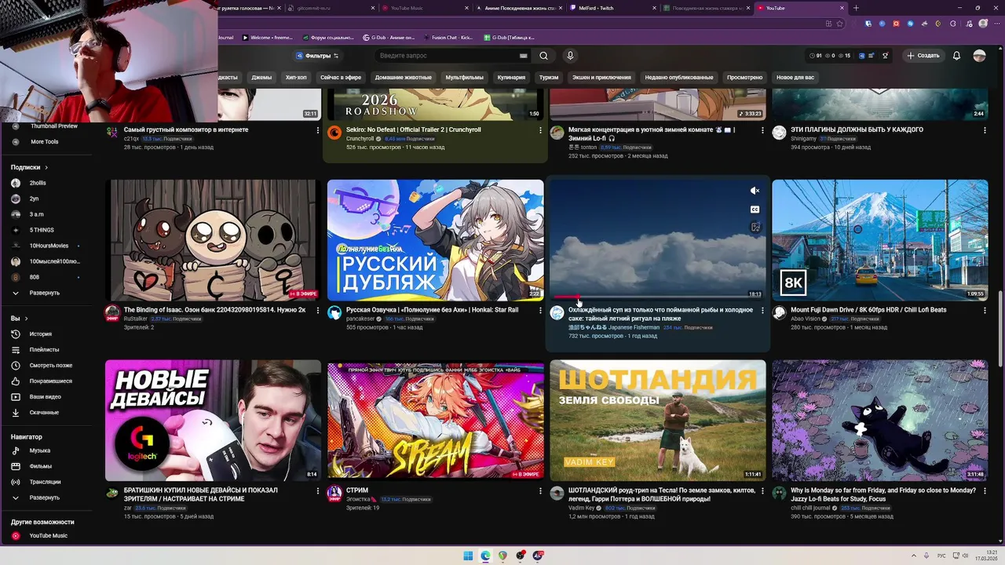This screenshot has width=1005, height=565.
Task: Open the G-Dub Таблица bookmark
Action: 508,38
